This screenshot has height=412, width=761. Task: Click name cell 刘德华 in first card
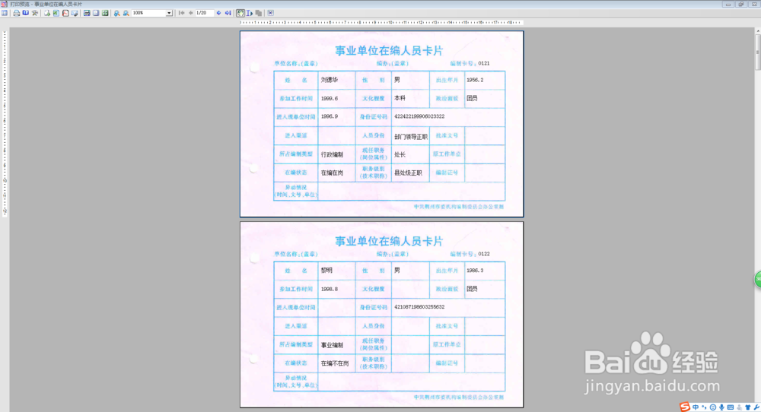(329, 80)
